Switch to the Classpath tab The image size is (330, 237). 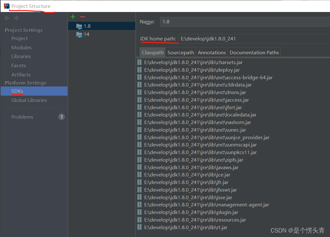click(x=153, y=53)
